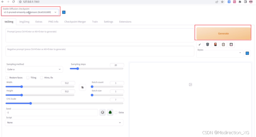The image size is (256, 137).
Task: Click the red card icon under Generate
Action: click(216, 44)
